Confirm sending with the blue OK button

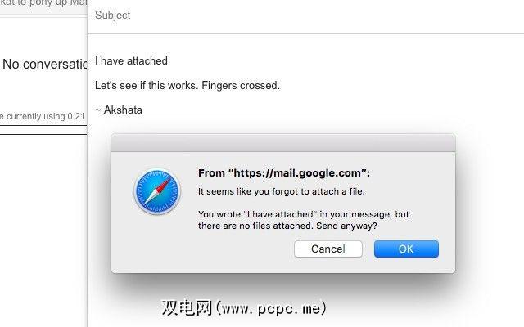[406, 249]
